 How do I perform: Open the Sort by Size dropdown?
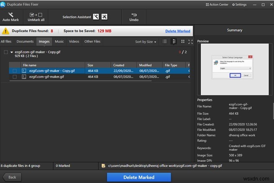click(146, 42)
